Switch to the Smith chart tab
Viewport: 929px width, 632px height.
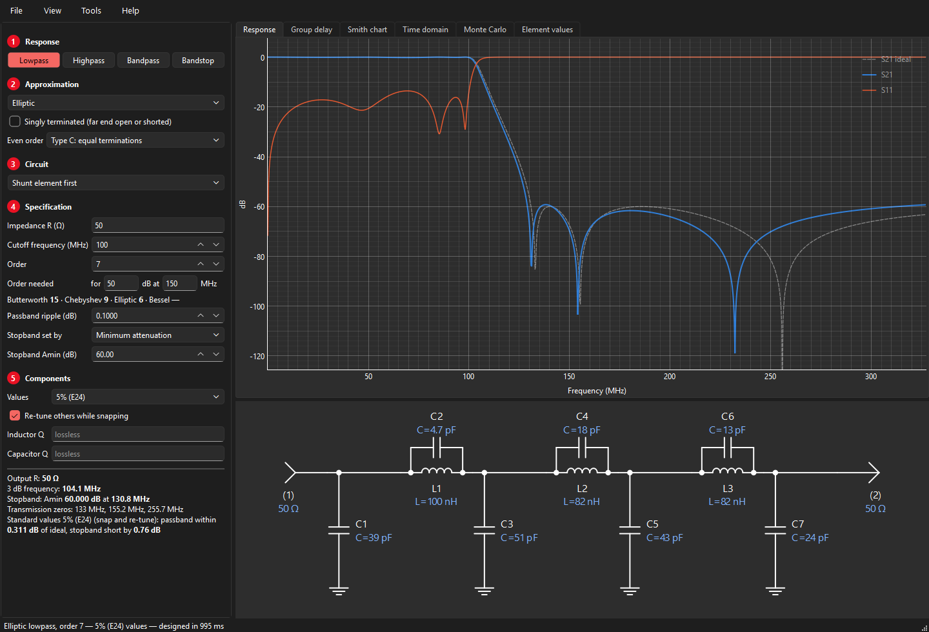[x=367, y=30]
